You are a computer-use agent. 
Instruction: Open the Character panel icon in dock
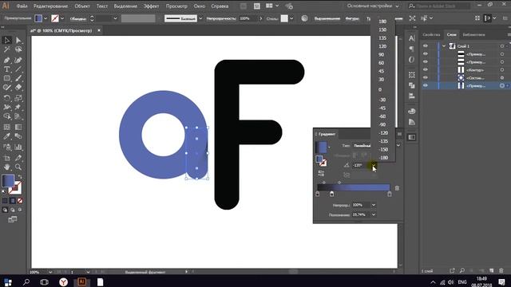(412, 38)
